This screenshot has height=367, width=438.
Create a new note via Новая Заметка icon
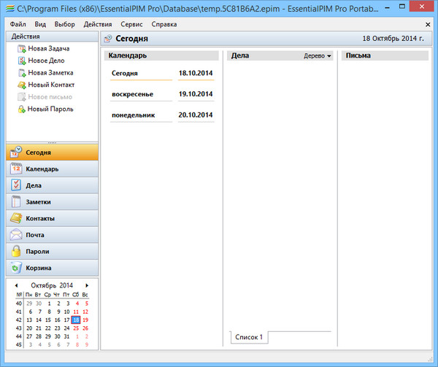(21, 73)
